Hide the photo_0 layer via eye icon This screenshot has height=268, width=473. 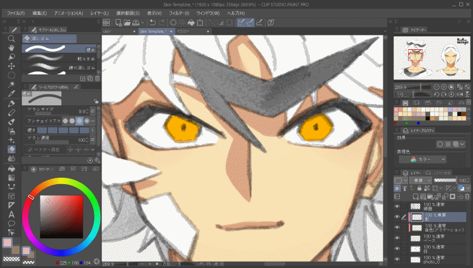(397, 259)
